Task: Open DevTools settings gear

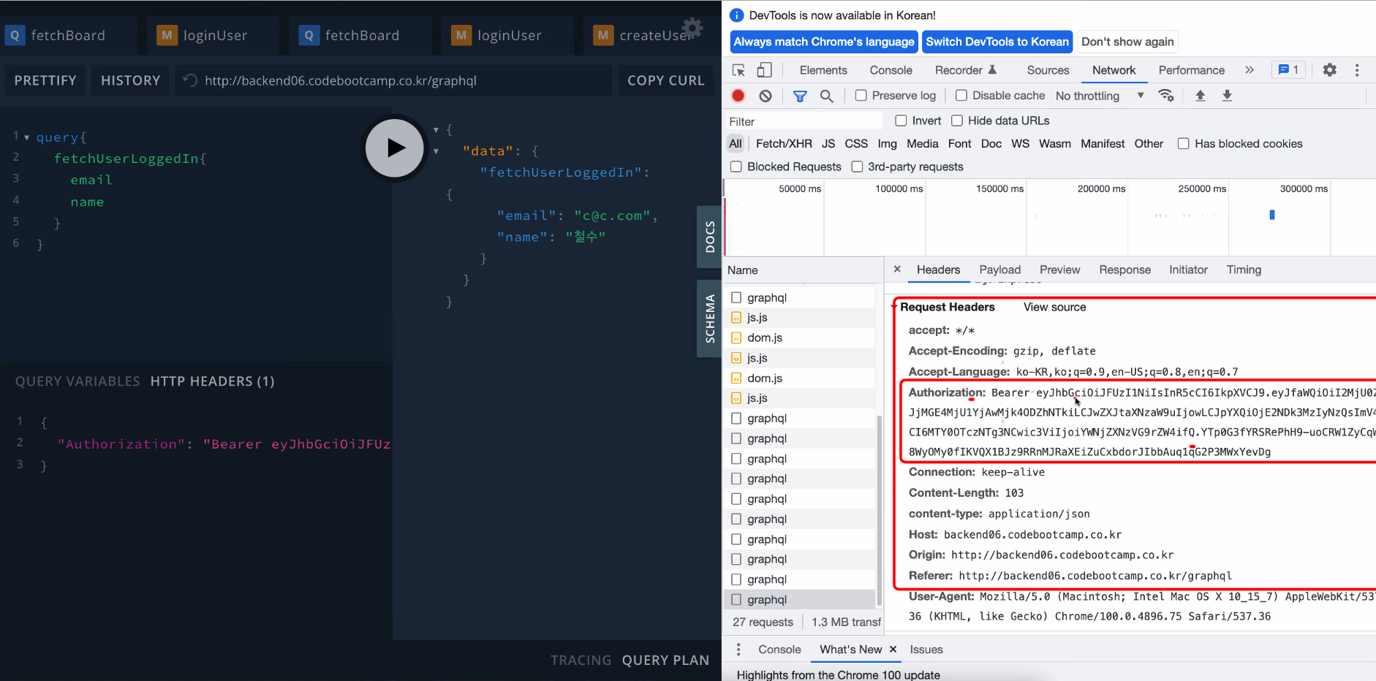Action: tap(1330, 70)
